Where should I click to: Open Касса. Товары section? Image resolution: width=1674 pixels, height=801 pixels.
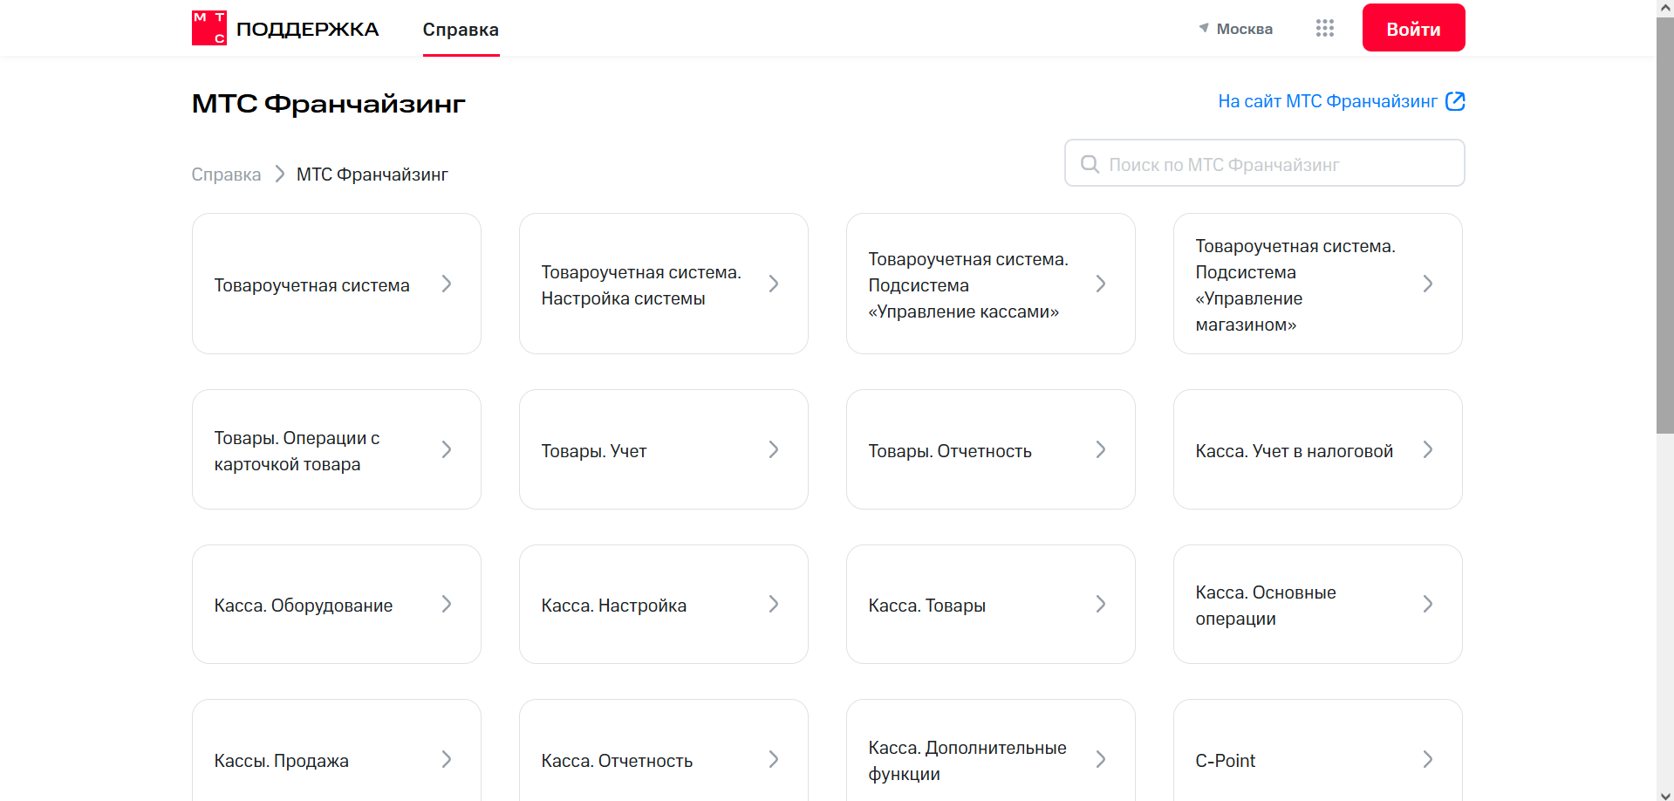tap(991, 604)
